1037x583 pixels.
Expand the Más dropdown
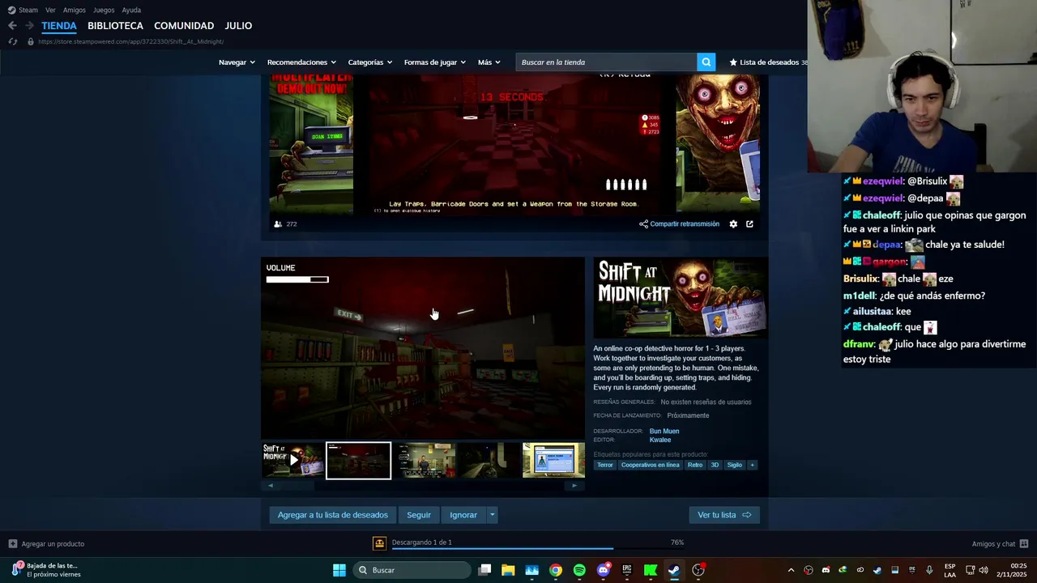point(489,62)
